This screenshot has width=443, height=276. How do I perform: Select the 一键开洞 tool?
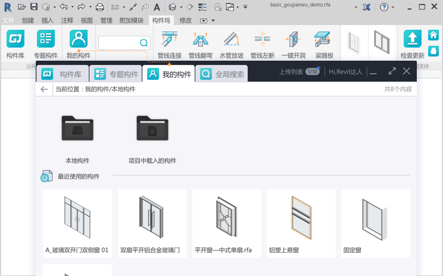tap(294, 45)
